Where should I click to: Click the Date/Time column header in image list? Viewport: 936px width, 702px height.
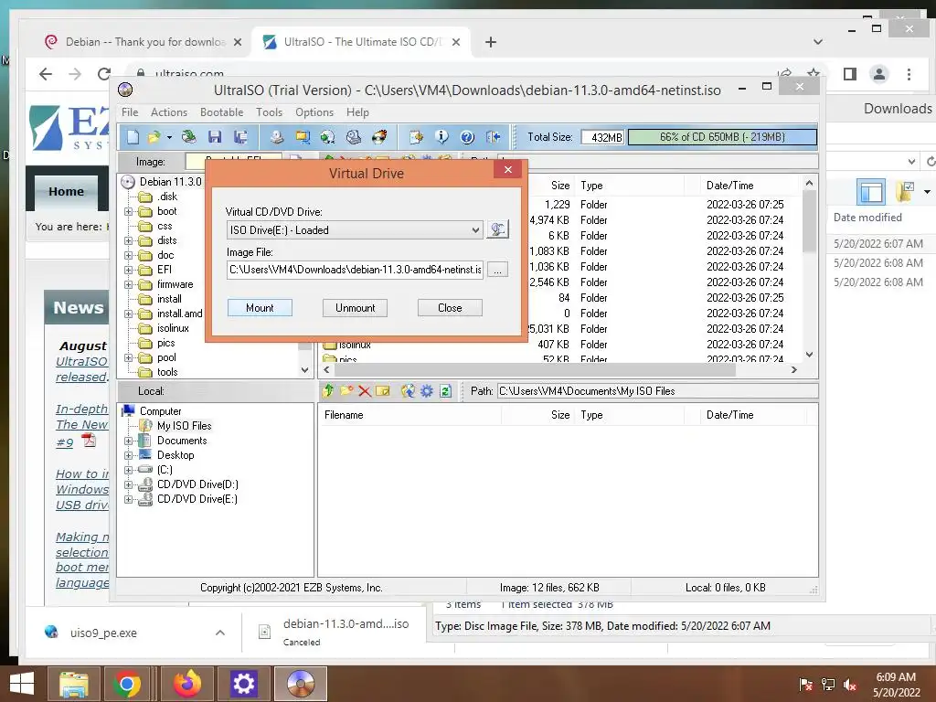tap(730, 186)
